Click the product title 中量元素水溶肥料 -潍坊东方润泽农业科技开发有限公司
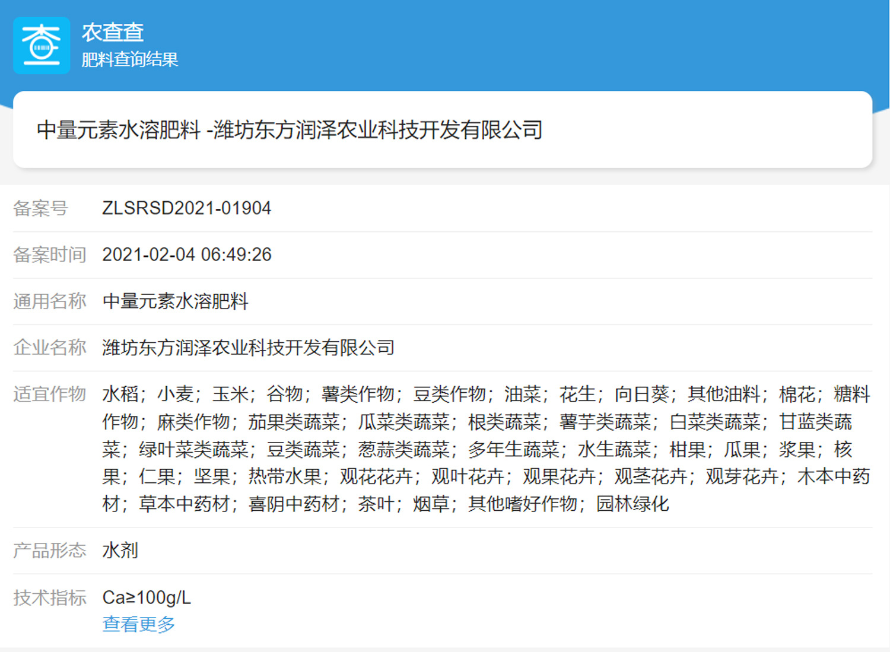 pyautogui.click(x=290, y=130)
